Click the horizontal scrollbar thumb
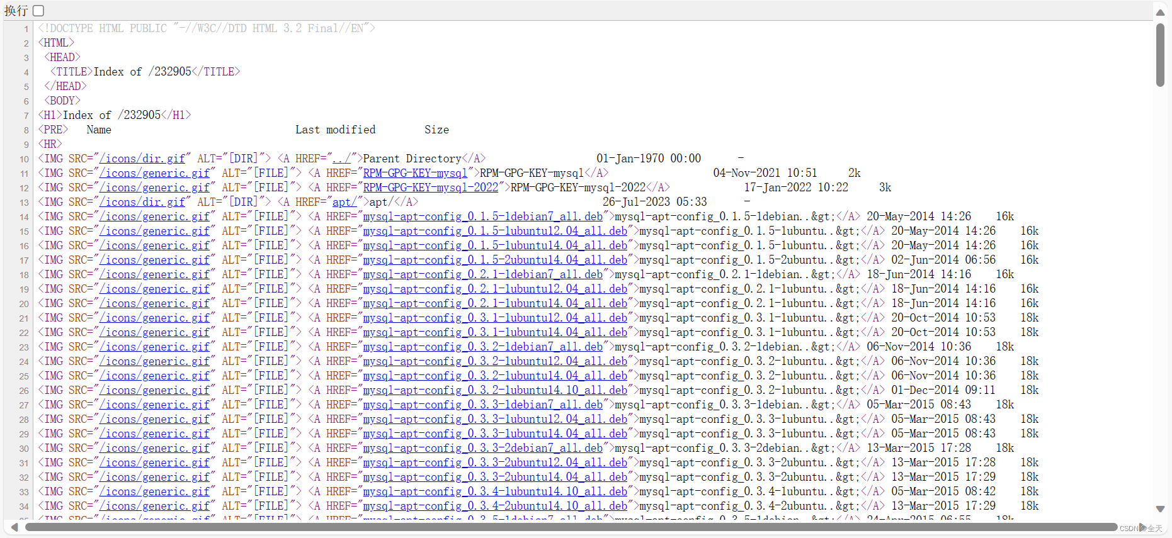Screen dimensions: 1172x538 571,527
